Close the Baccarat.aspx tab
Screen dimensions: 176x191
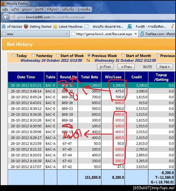(136, 34)
